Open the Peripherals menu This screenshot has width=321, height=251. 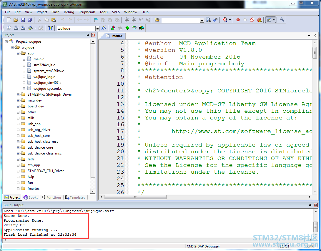87,12
